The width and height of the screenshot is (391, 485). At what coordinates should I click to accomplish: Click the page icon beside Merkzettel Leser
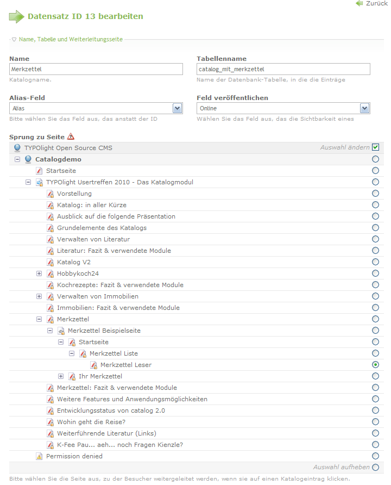coord(93,365)
